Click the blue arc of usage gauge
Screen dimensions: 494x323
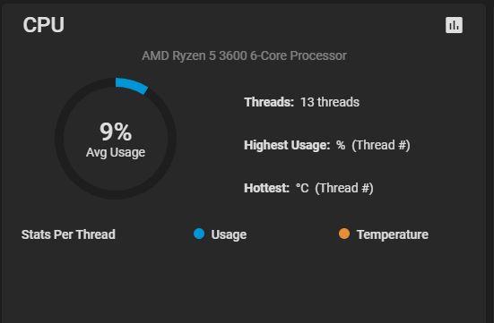[132, 86]
